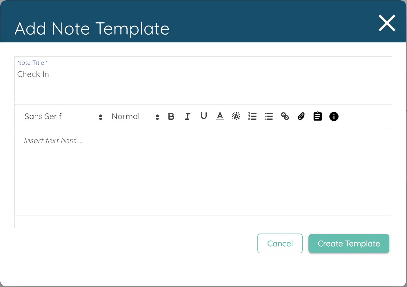Insert a hyperlink into the note
Viewport: 407px width, 287px height.
(x=285, y=116)
